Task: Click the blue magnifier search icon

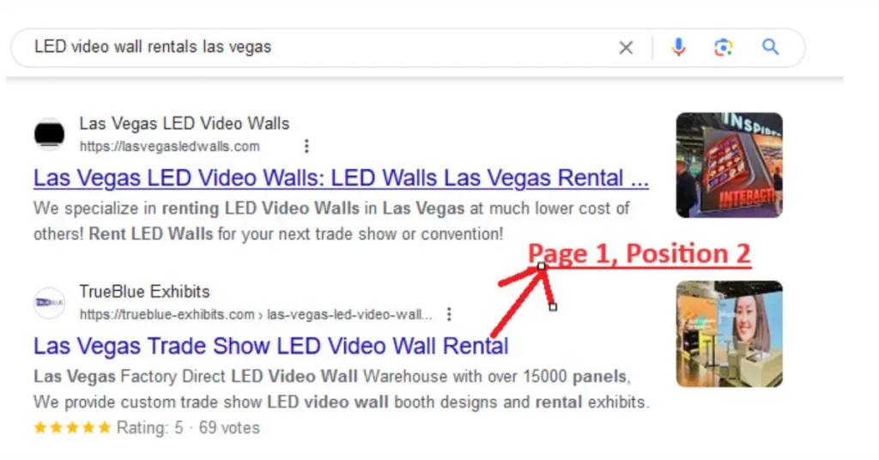Action: (770, 46)
